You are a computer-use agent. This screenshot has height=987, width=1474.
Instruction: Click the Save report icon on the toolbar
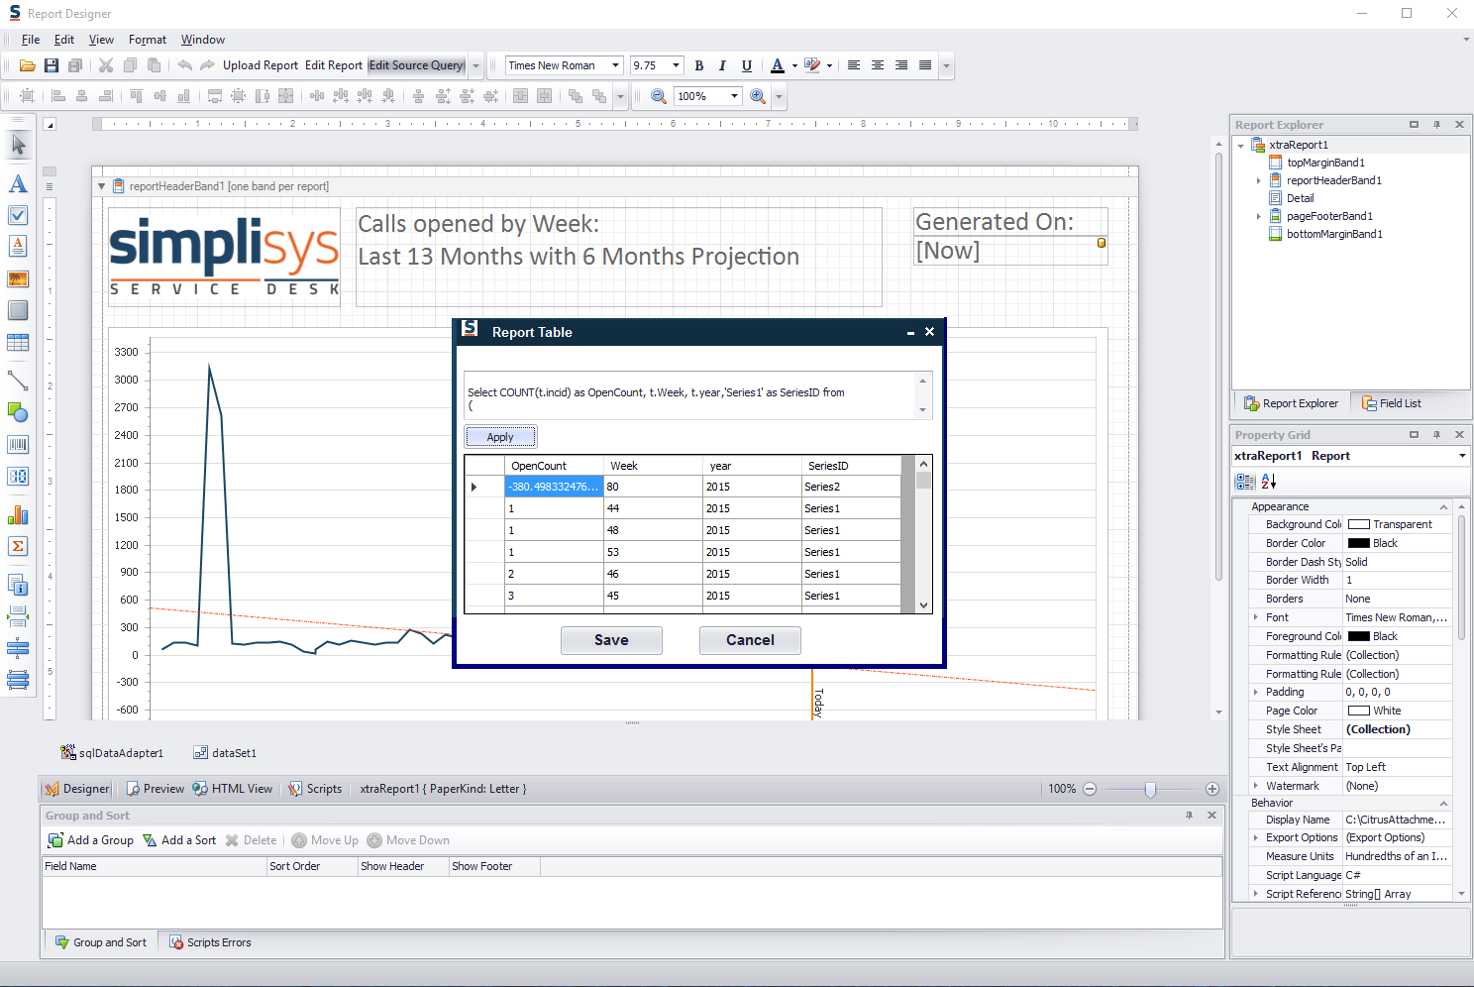[51, 65]
